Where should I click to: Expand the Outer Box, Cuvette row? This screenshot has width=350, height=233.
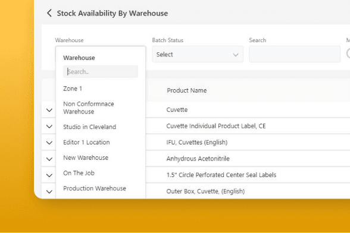point(49,191)
